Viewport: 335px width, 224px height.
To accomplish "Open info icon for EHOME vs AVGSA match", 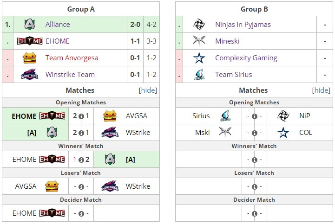I will (81, 116).
